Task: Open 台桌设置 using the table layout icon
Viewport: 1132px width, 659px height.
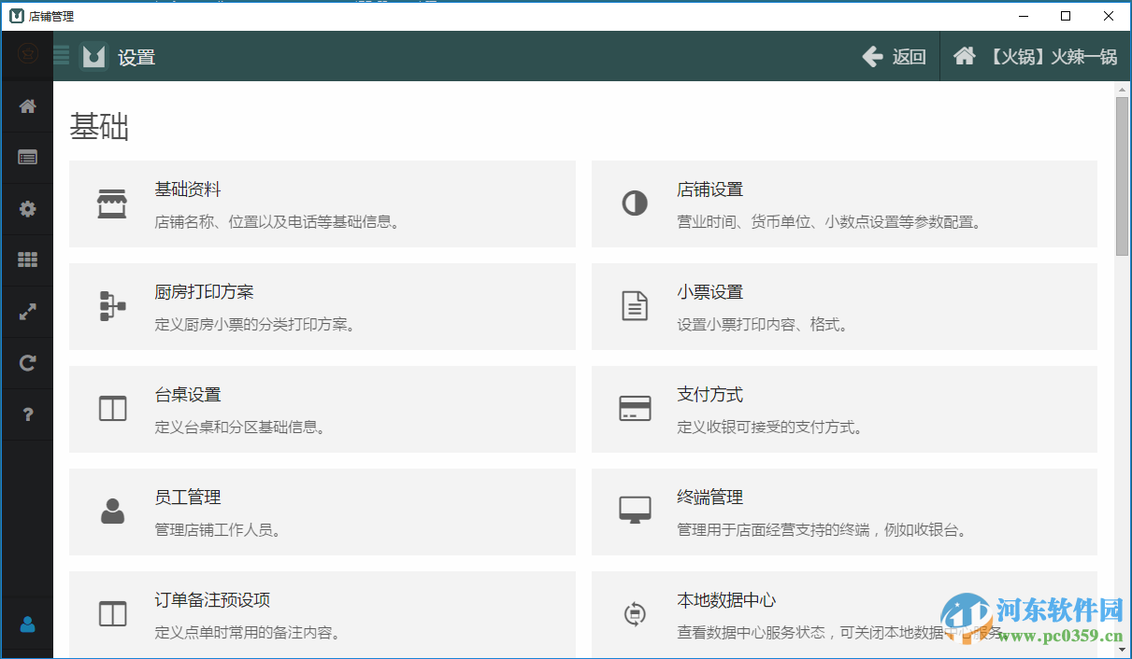Action: click(112, 409)
